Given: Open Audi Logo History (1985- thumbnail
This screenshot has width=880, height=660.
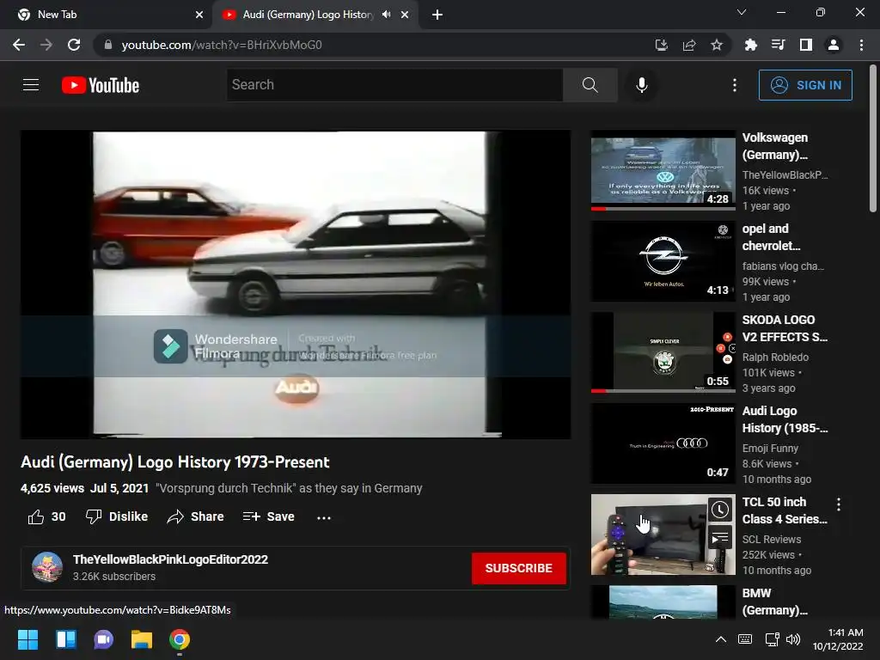Looking at the screenshot, I should (x=663, y=443).
